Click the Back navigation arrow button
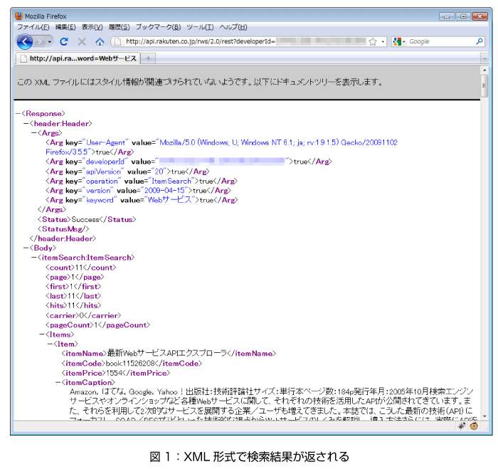 tap(25, 41)
